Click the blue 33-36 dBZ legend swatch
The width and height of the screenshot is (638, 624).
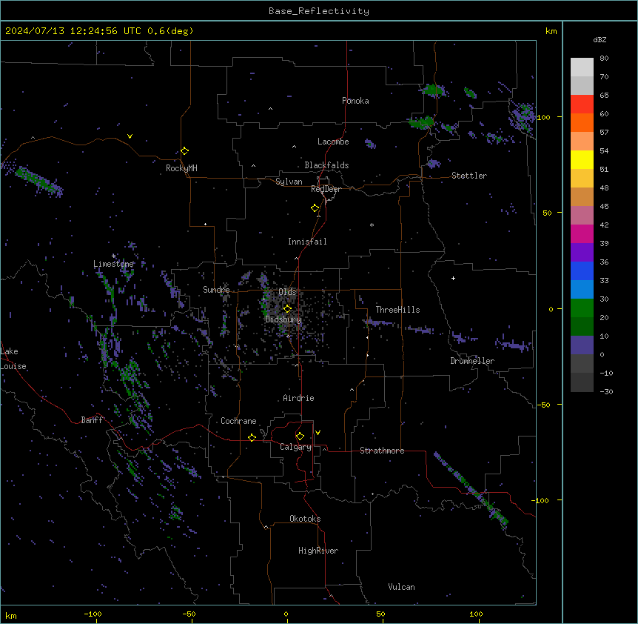click(x=582, y=270)
